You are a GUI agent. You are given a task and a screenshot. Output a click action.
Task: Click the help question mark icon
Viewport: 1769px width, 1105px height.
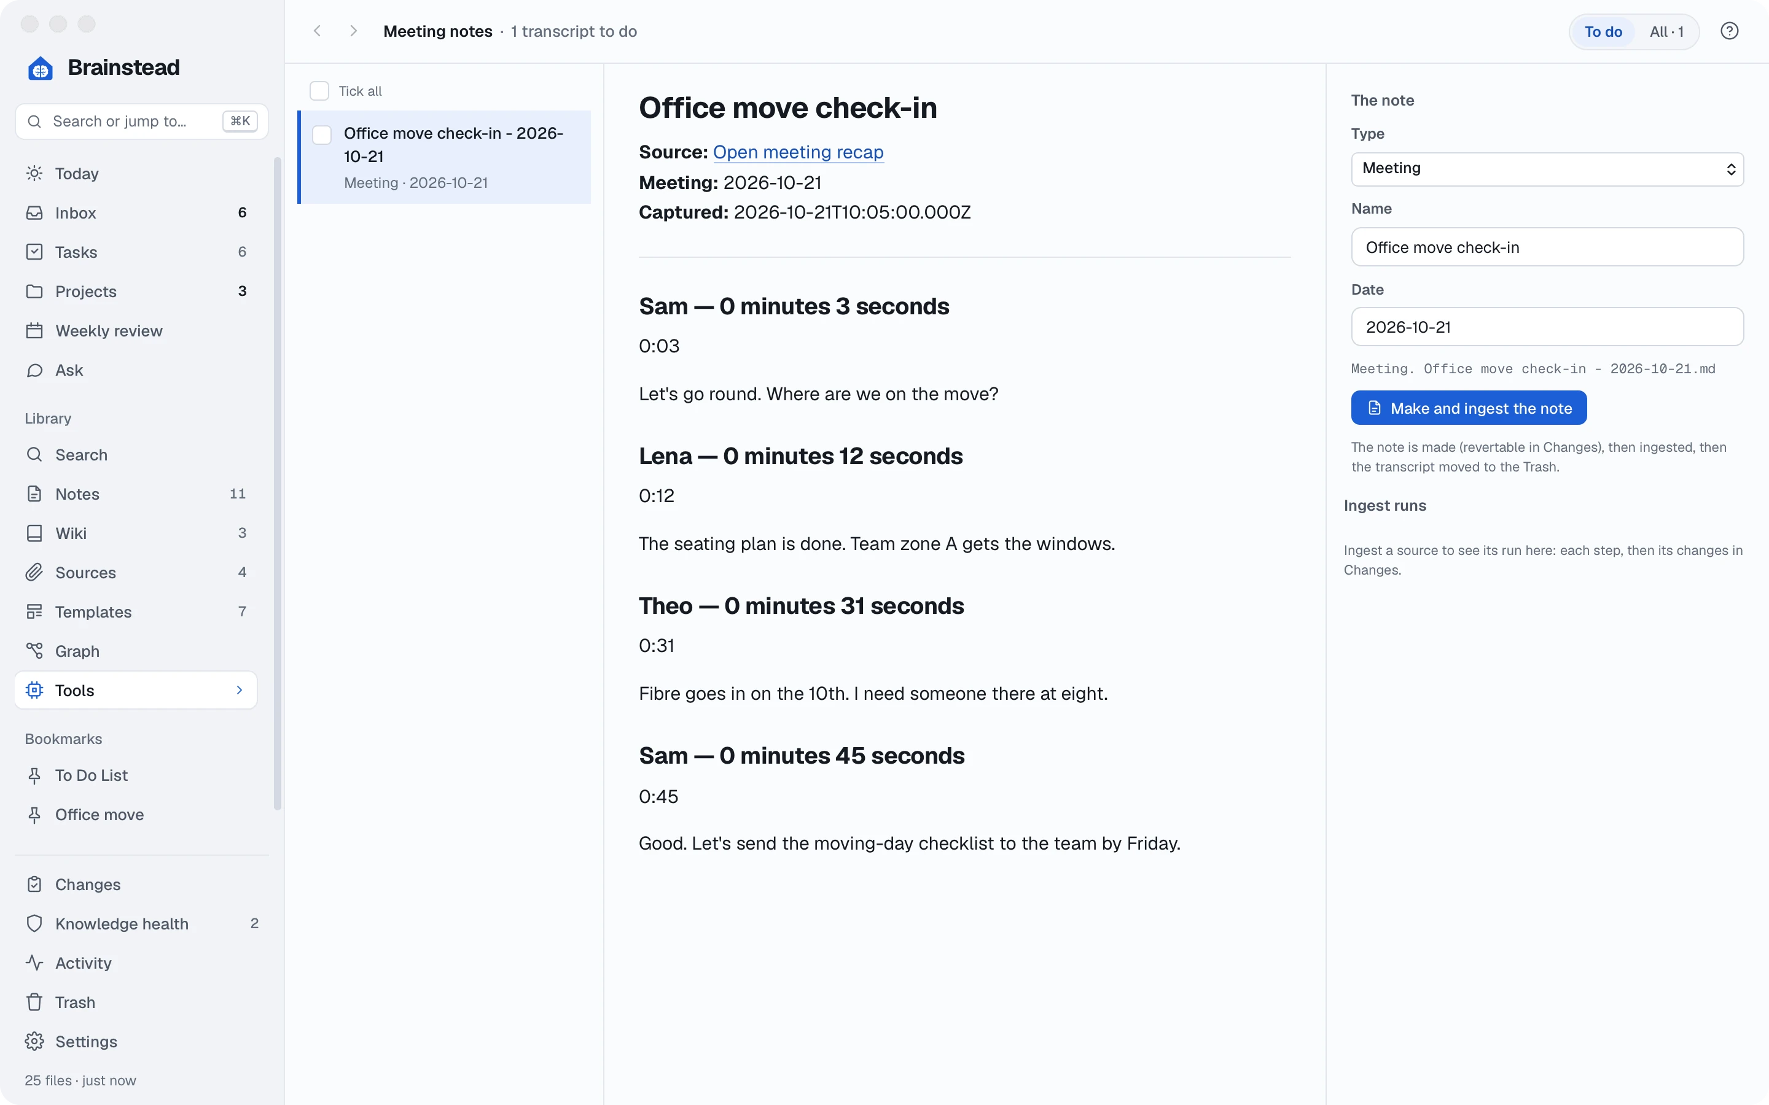click(x=1729, y=31)
